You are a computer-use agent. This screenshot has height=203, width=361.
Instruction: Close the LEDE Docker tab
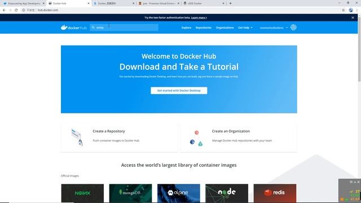click(223, 3)
